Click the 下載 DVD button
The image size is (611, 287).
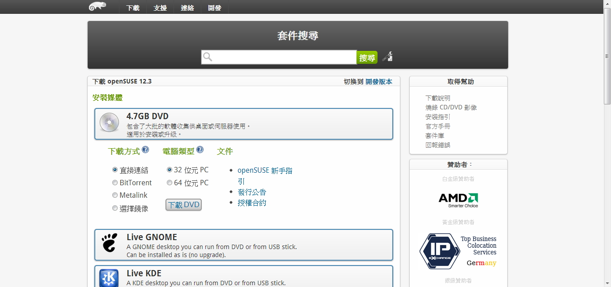[x=183, y=205]
